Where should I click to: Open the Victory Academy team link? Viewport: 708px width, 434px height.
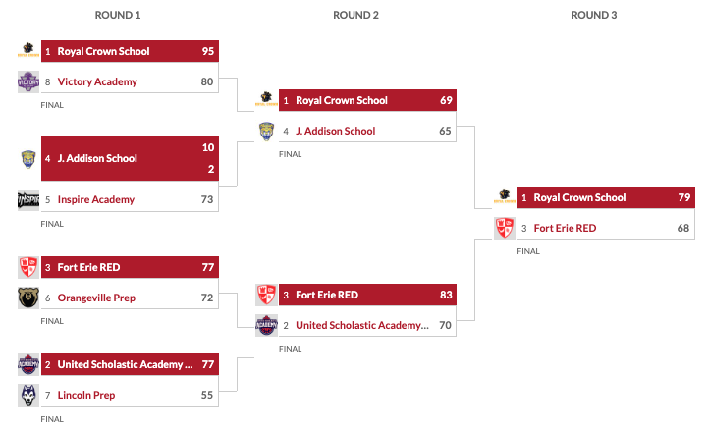(x=97, y=81)
